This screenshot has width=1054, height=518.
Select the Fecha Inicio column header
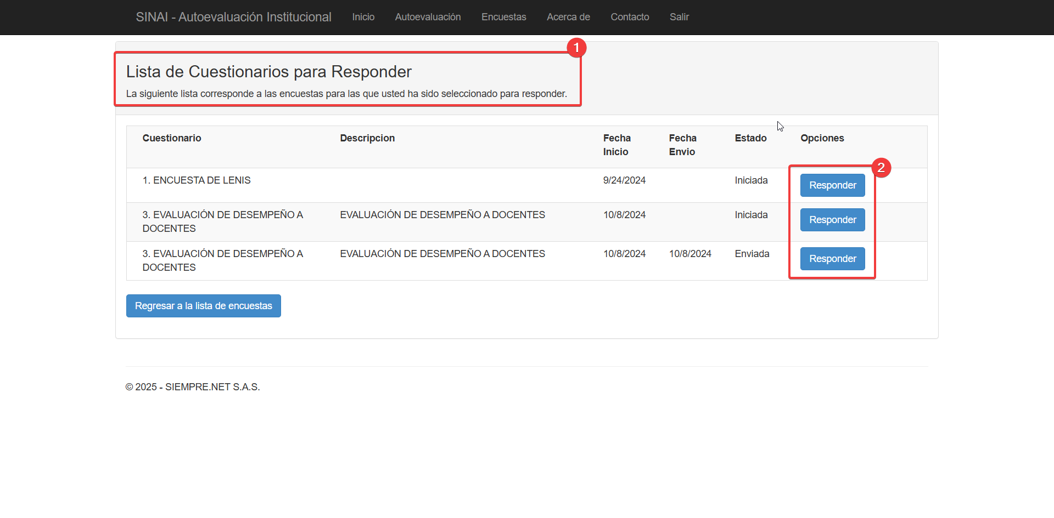point(617,145)
